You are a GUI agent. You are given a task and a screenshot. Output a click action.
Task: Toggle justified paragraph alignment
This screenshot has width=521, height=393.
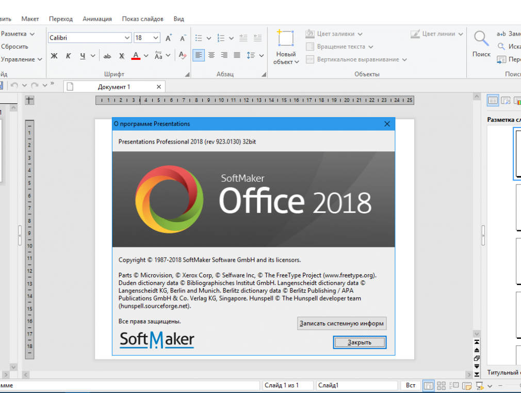click(x=237, y=55)
